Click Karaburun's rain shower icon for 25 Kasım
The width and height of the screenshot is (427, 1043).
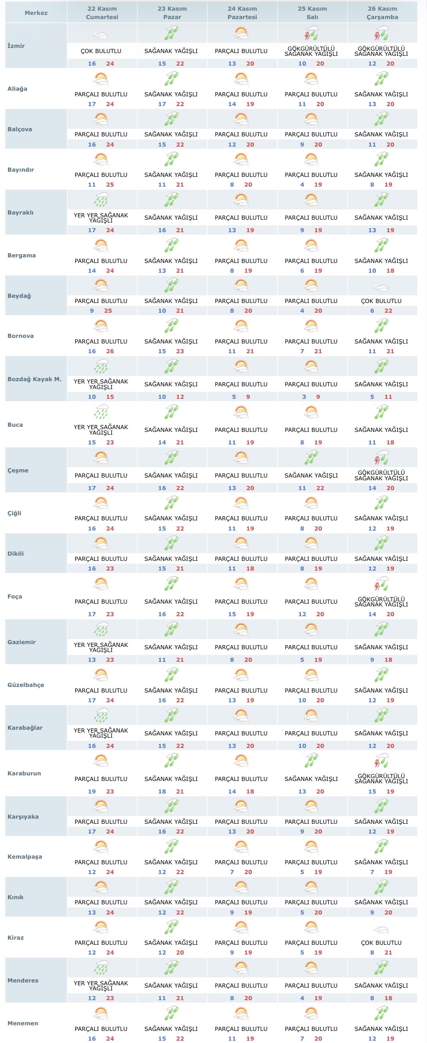(x=311, y=761)
